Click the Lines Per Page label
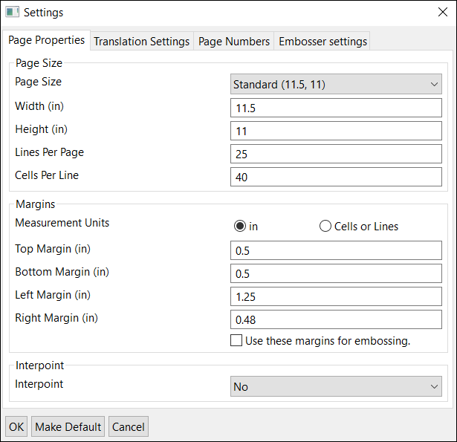Image resolution: width=457 pixels, height=442 pixels. [49, 152]
